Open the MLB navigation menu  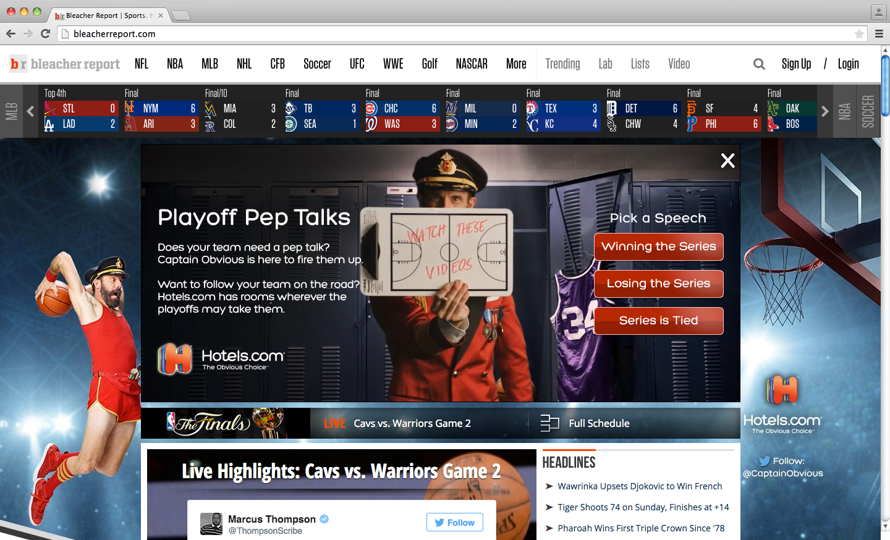(x=210, y=64)
